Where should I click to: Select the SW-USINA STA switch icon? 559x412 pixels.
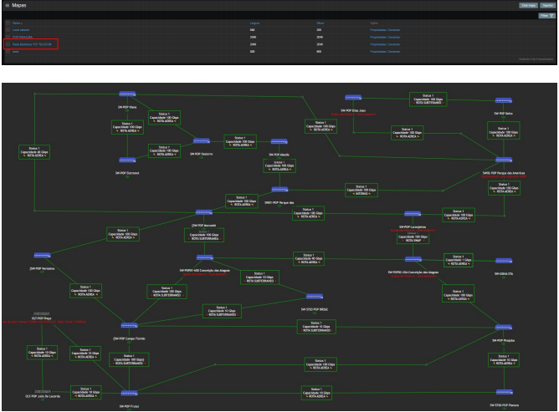(504, 261)
